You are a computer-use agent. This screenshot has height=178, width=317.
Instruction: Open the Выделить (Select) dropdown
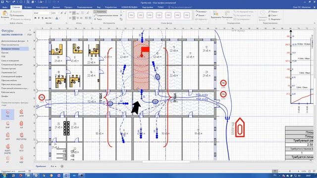[x=275, y=19]
